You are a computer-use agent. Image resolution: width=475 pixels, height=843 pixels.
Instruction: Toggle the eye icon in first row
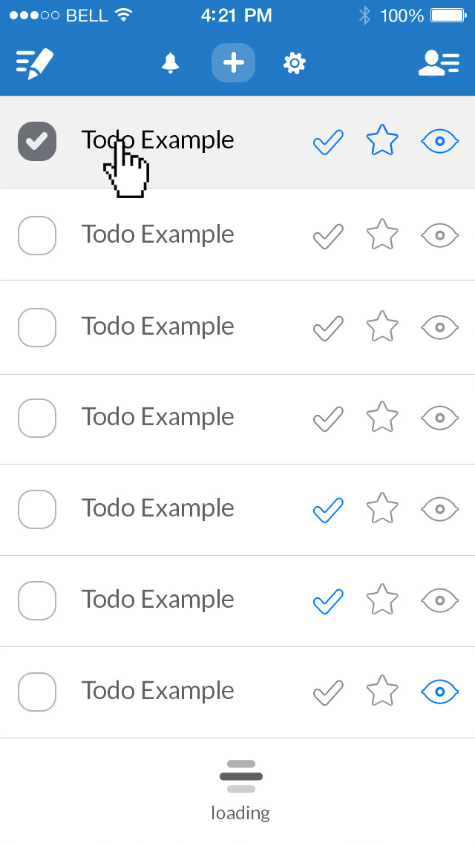(x=439, y=141)
